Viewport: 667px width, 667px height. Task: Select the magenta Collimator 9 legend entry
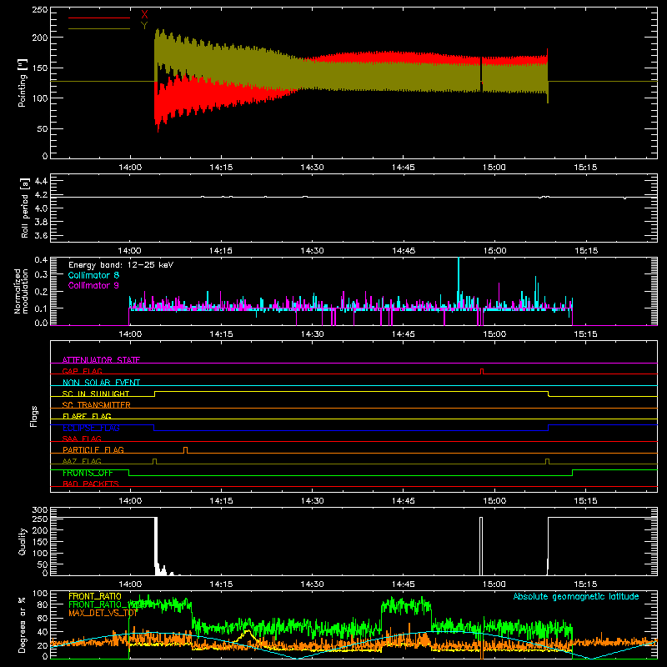pos(93,285)
